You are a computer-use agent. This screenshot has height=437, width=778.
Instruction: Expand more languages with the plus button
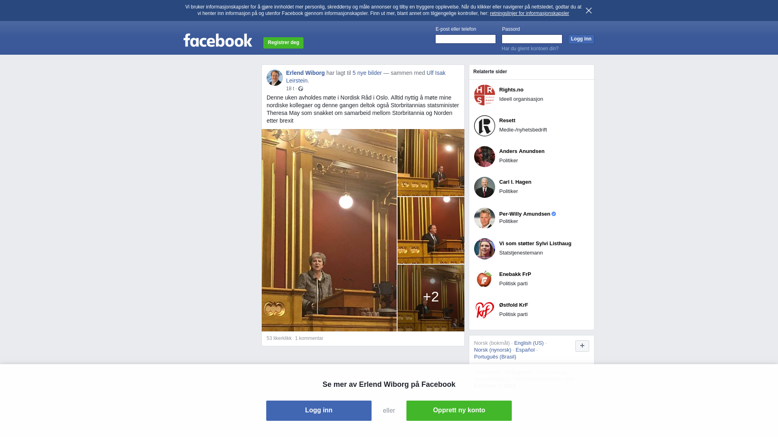[582, 346]
